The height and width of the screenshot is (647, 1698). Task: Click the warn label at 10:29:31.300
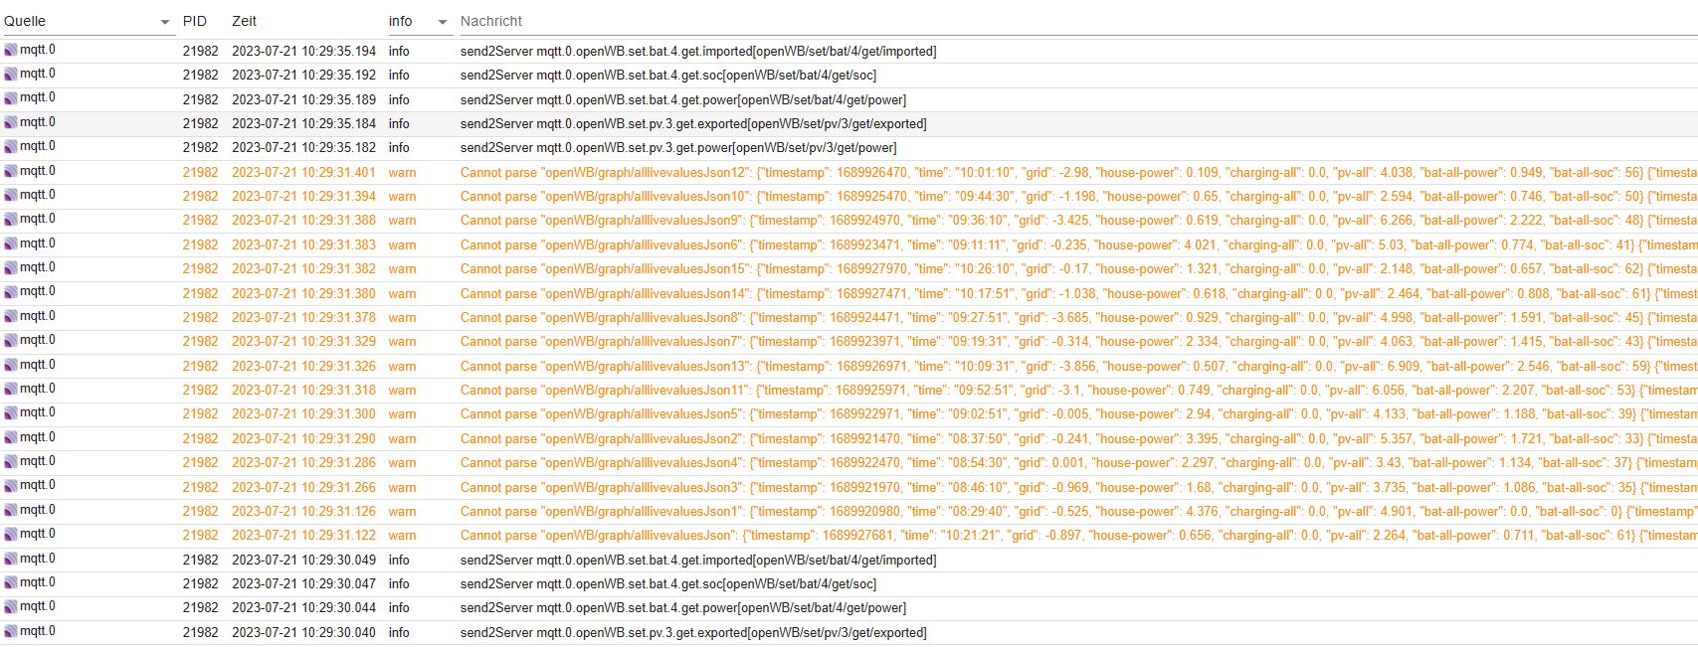(x=402, y=414)
